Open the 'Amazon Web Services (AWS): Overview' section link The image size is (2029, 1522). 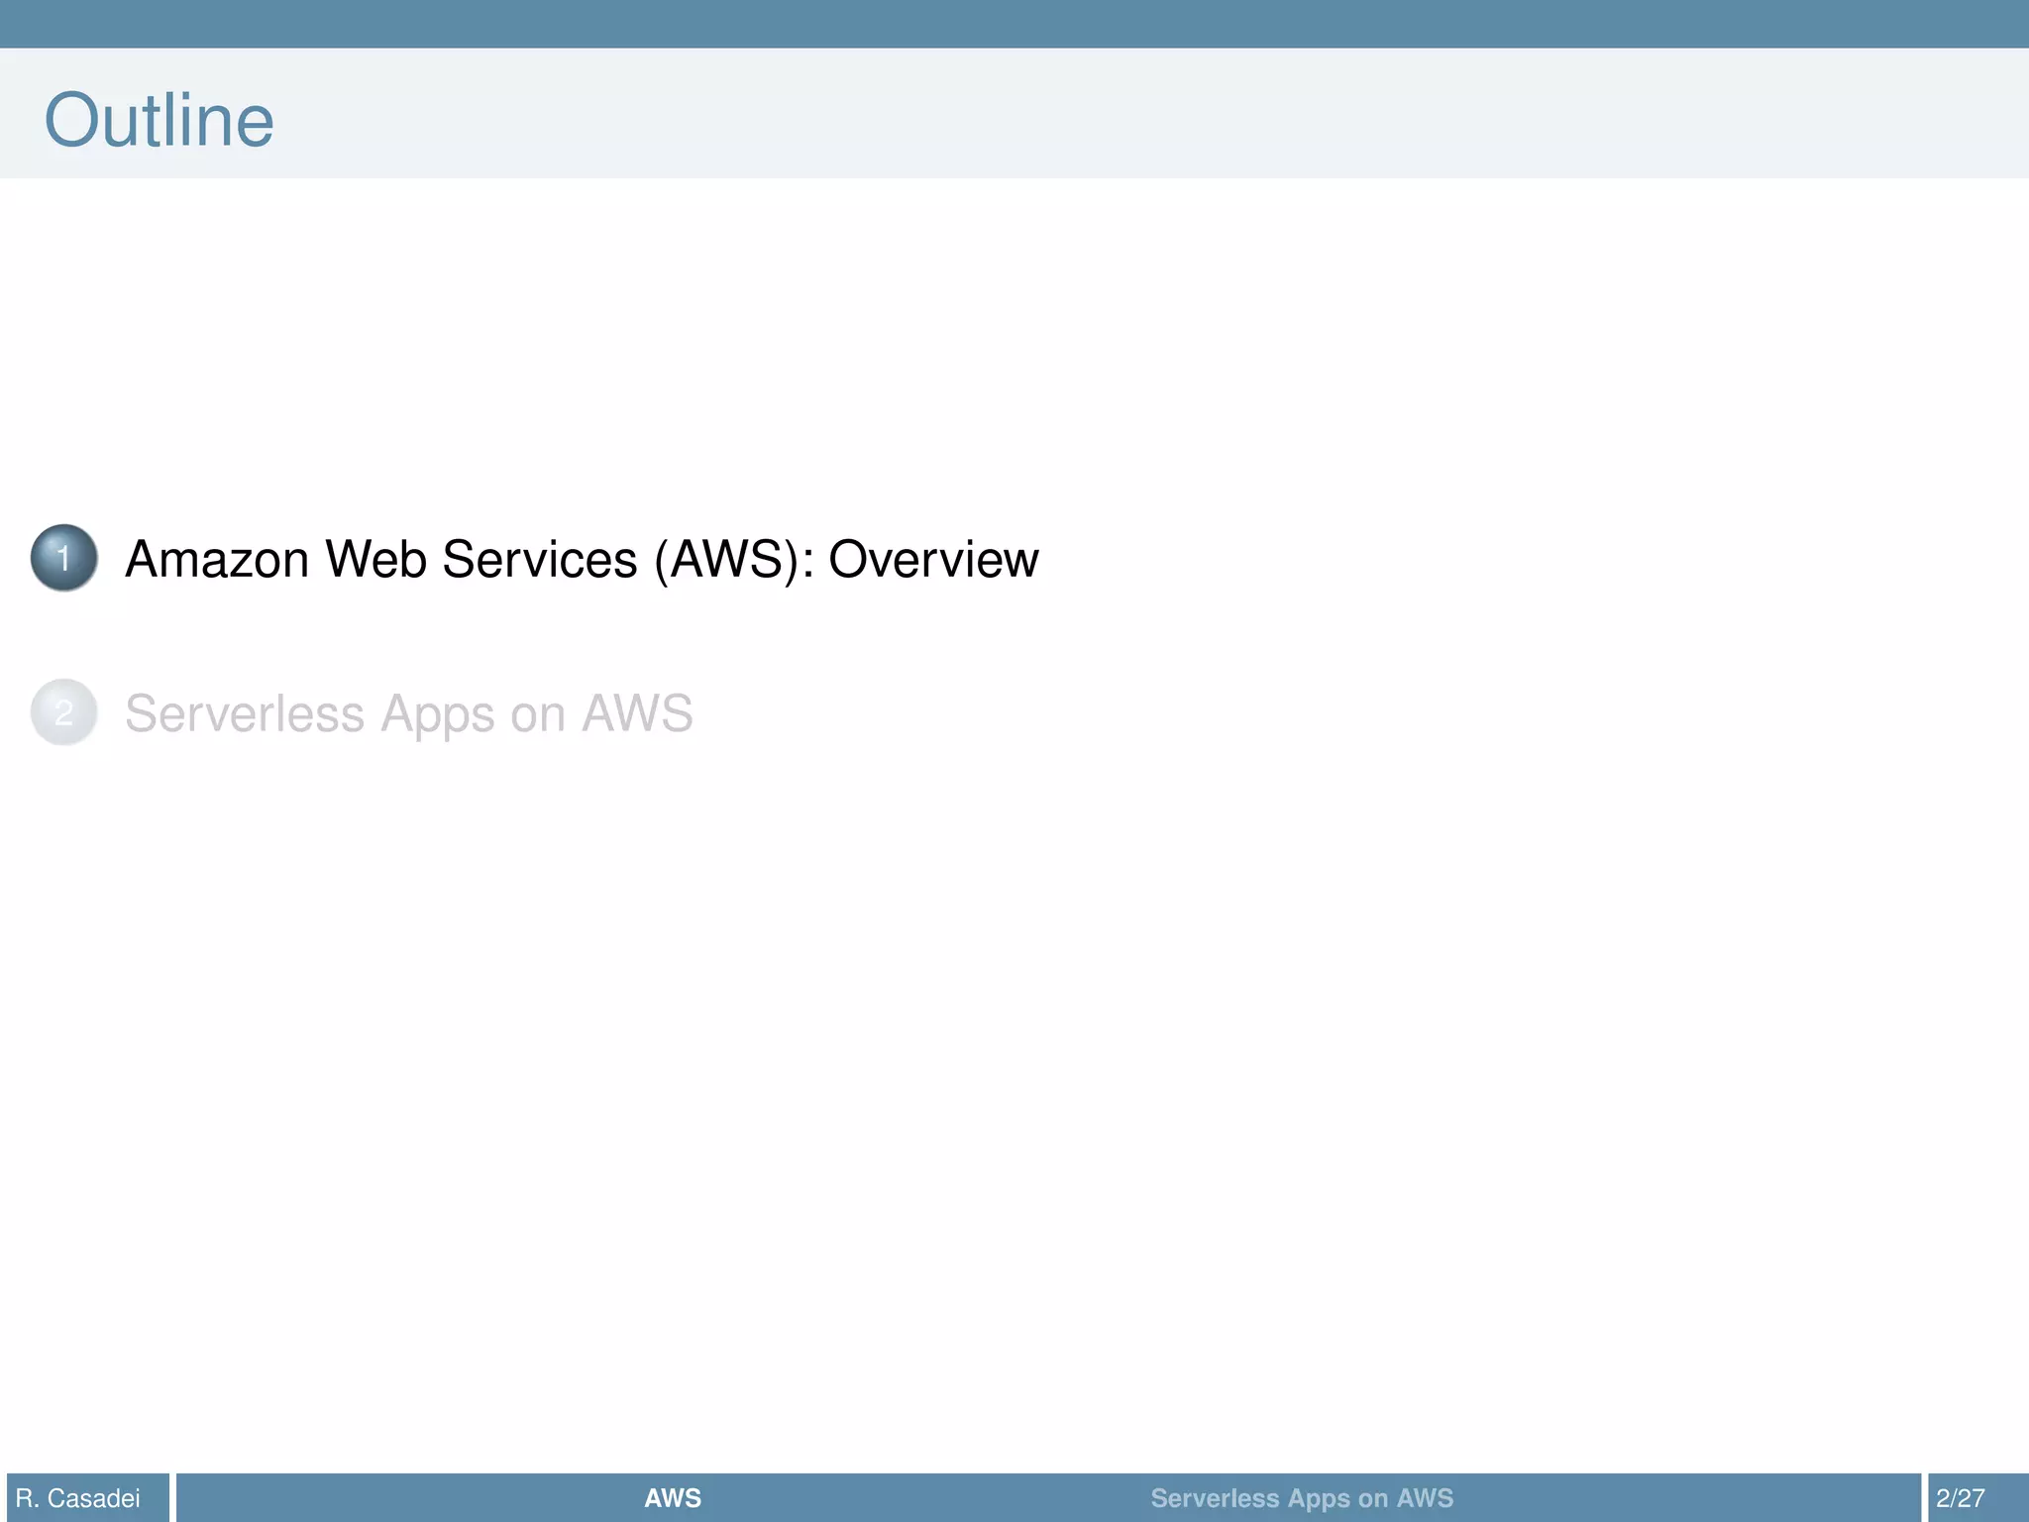[582, 559]
